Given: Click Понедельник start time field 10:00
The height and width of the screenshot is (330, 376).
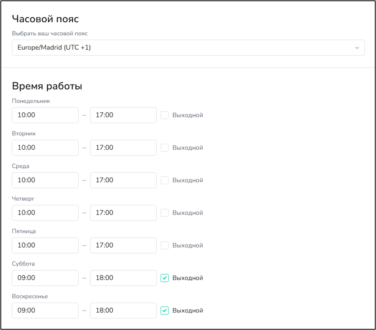Looking at the screenshot, I should pyautogui.click(x=45, y=115).
